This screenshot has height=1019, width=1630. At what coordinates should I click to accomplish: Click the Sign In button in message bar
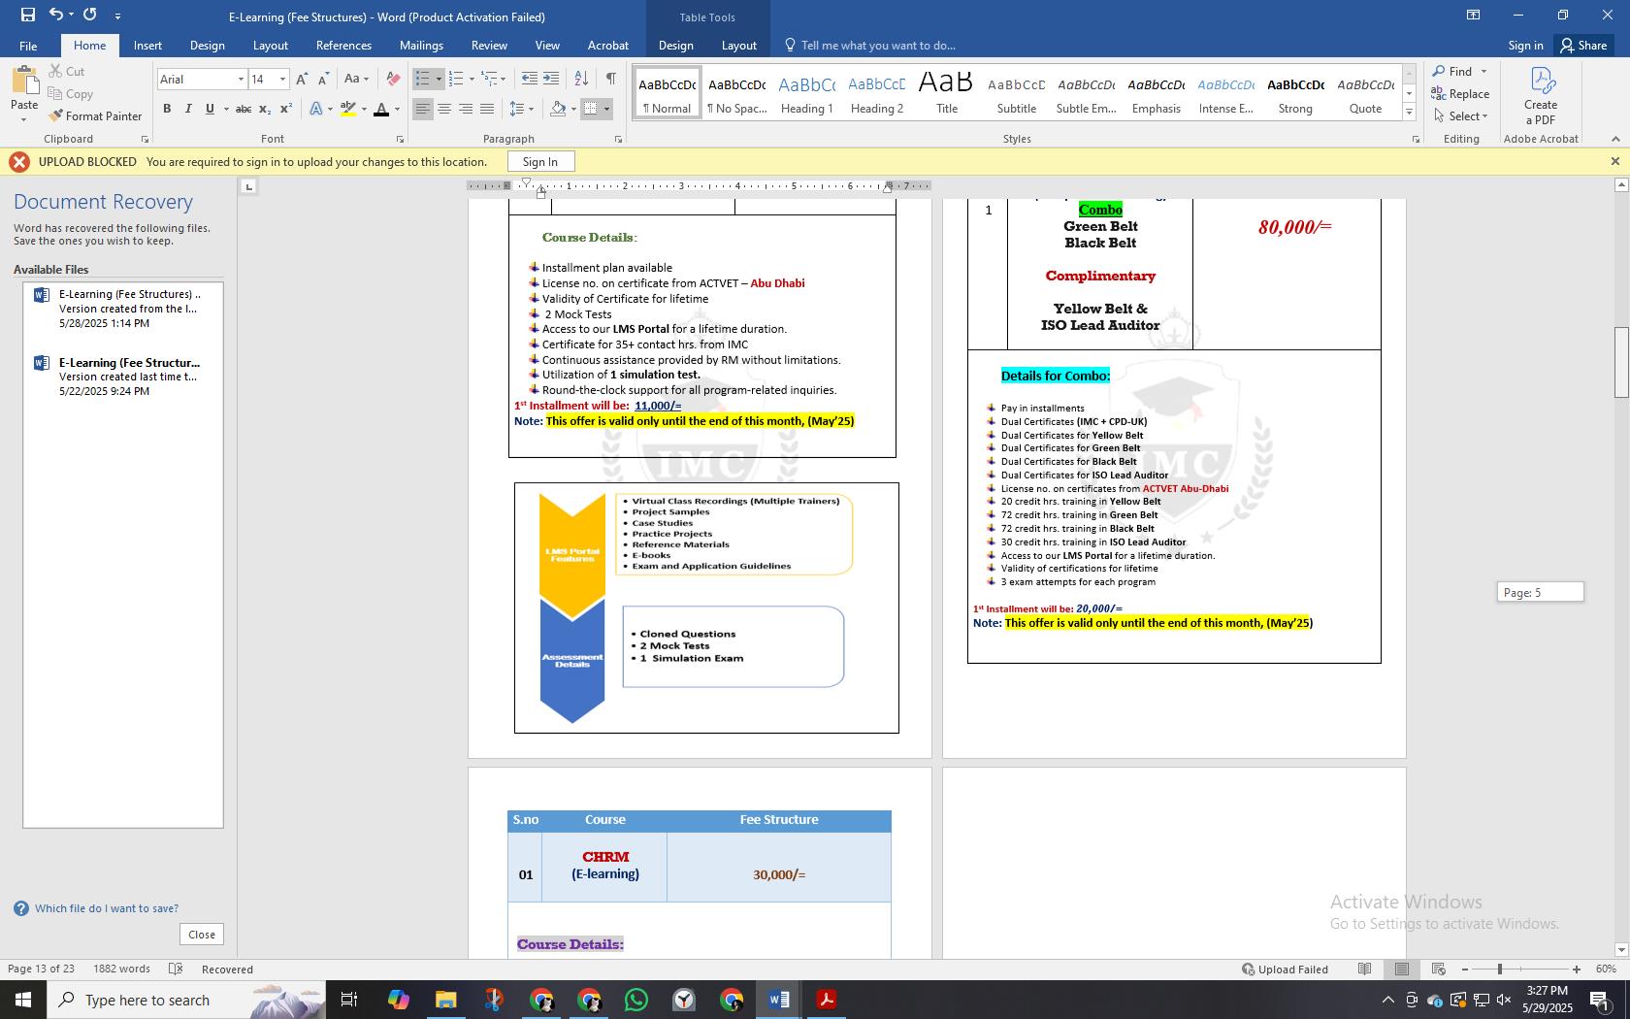click(x=540, y=161)
